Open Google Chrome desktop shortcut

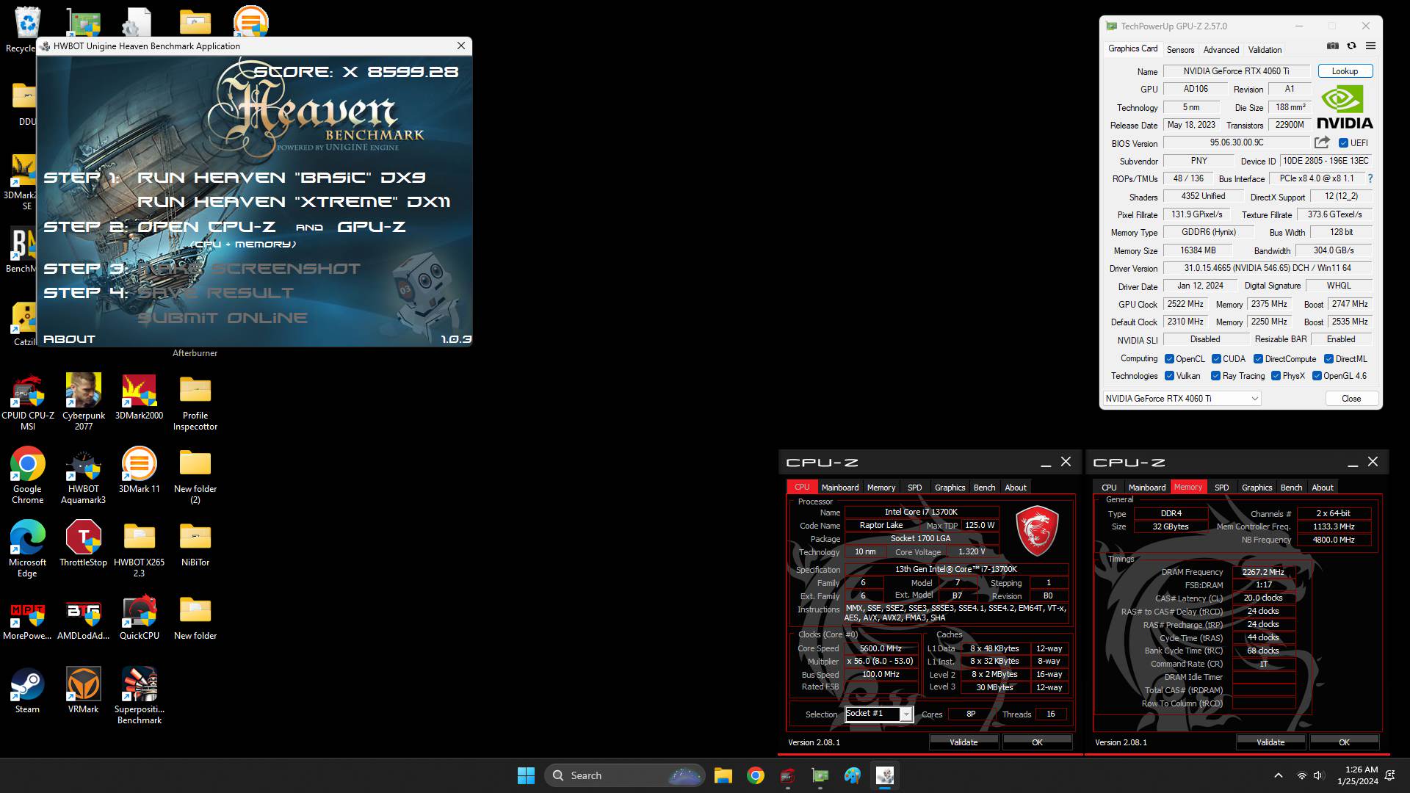point(28,474)
